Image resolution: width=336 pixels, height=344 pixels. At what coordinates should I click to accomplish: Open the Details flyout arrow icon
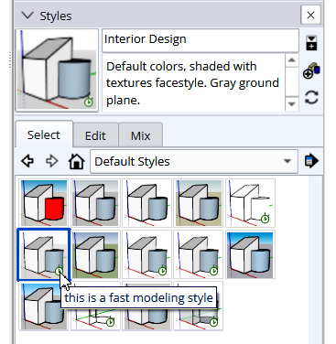[x=311, y=161]
